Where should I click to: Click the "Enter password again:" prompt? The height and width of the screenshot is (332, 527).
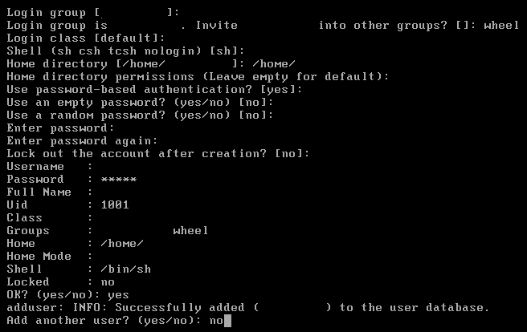82,141
